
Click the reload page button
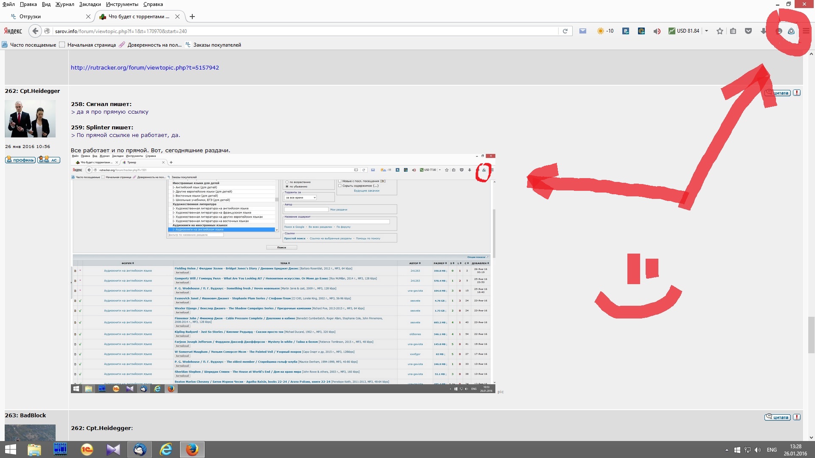pos(565,31)
